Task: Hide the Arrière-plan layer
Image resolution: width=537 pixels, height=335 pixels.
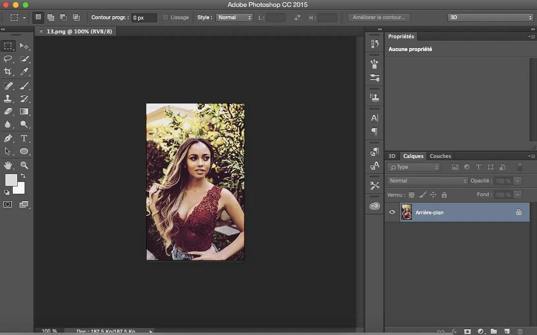Action: pyautogui.click(x=392, y=212)
